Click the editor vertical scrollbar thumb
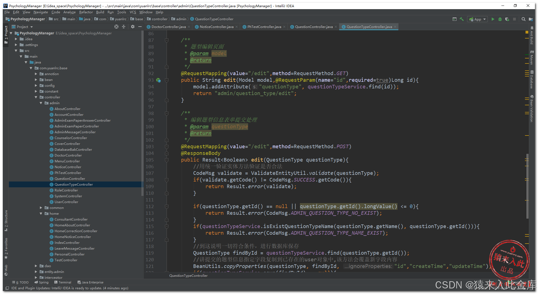 point(527,186)
